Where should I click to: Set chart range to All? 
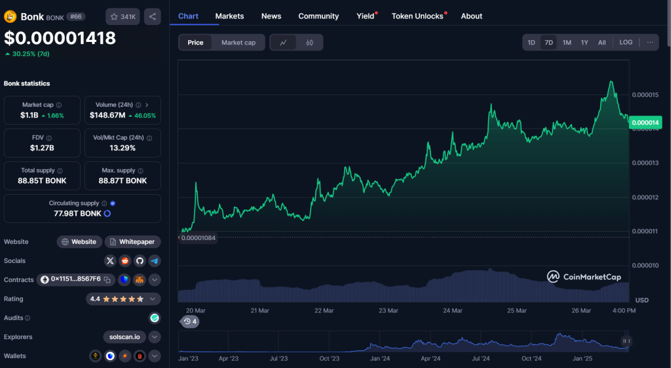pos(602,43)
